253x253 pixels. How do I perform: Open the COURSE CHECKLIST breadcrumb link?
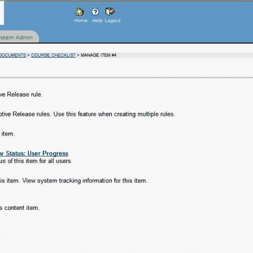pyautogui.click(x=53, y=55)
